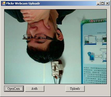Click the webcam preview image

pyautogui.click(x=55, y=47)
